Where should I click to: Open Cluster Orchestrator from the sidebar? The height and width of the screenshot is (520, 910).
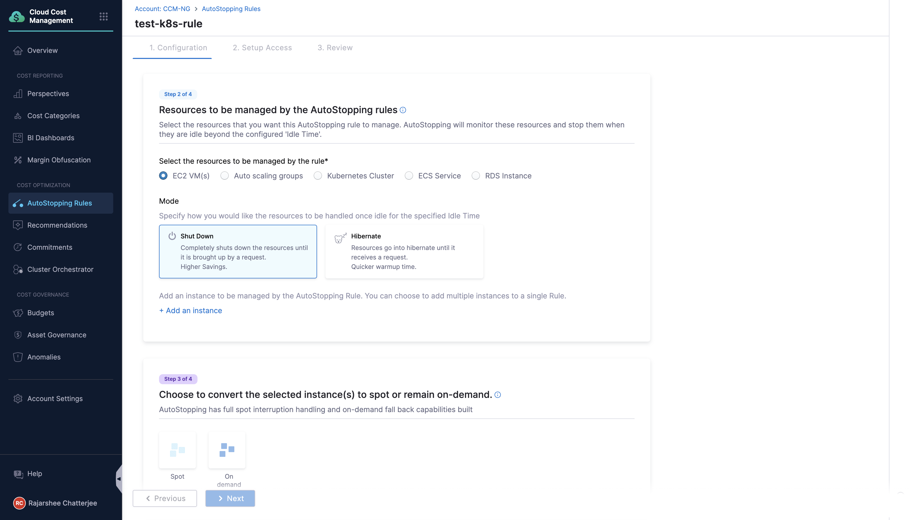tap(60, 269)
